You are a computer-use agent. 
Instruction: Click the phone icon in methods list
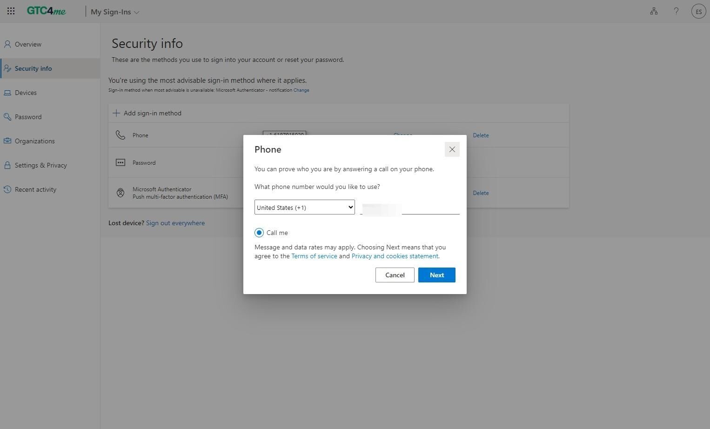tap(121, 135)
